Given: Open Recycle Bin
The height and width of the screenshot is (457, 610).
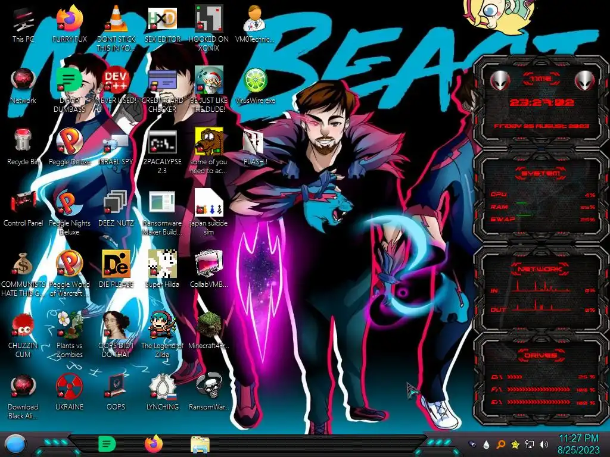Looking at the screenshot, I should (x=23, y=140).
